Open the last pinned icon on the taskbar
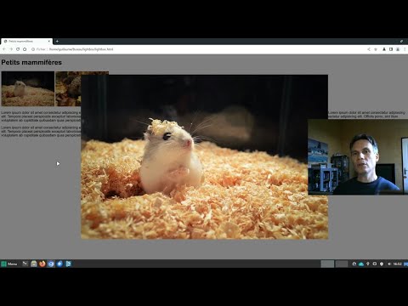 [x=68, y=264]
